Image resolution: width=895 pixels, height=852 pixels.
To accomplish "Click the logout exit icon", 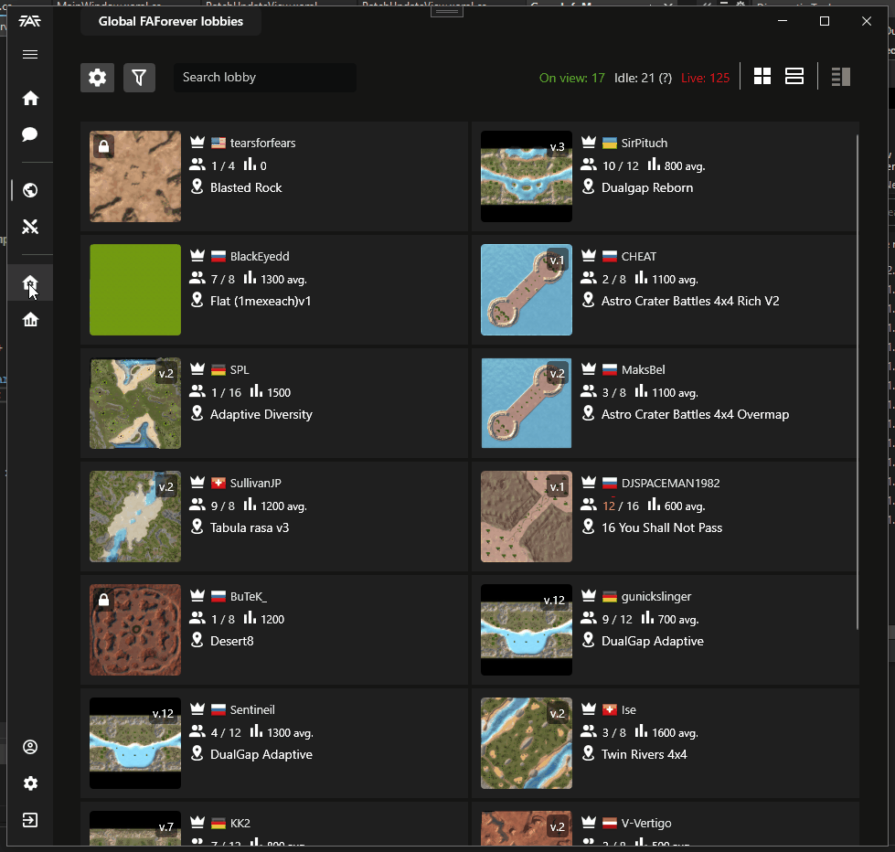I will click(x=30, y=820).
